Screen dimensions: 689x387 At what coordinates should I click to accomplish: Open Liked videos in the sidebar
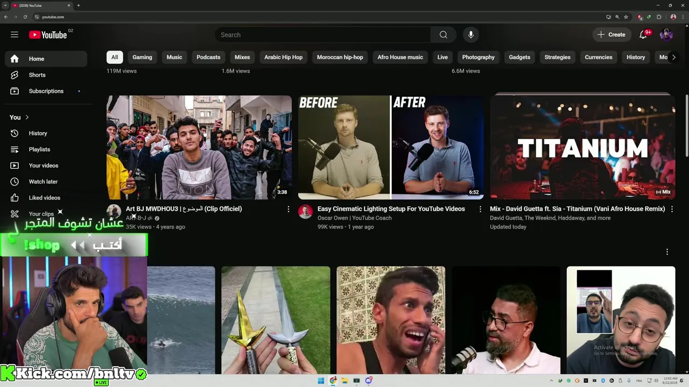[x=46, y=198]
